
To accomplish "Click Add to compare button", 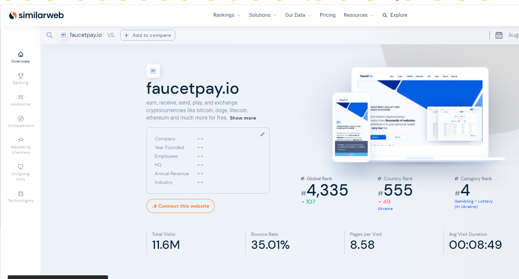I will (x=147, y=35).
